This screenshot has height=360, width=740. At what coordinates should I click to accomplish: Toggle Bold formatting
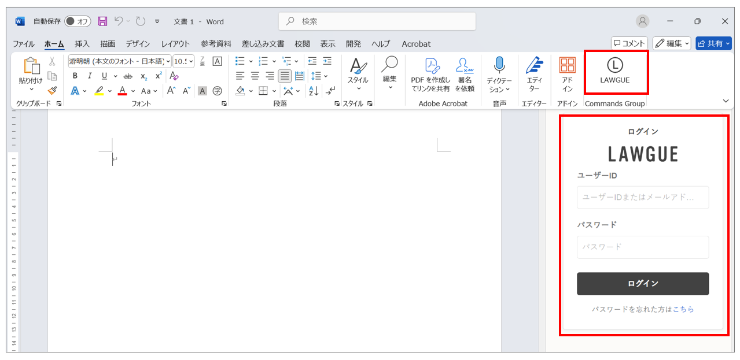point(75,76)
